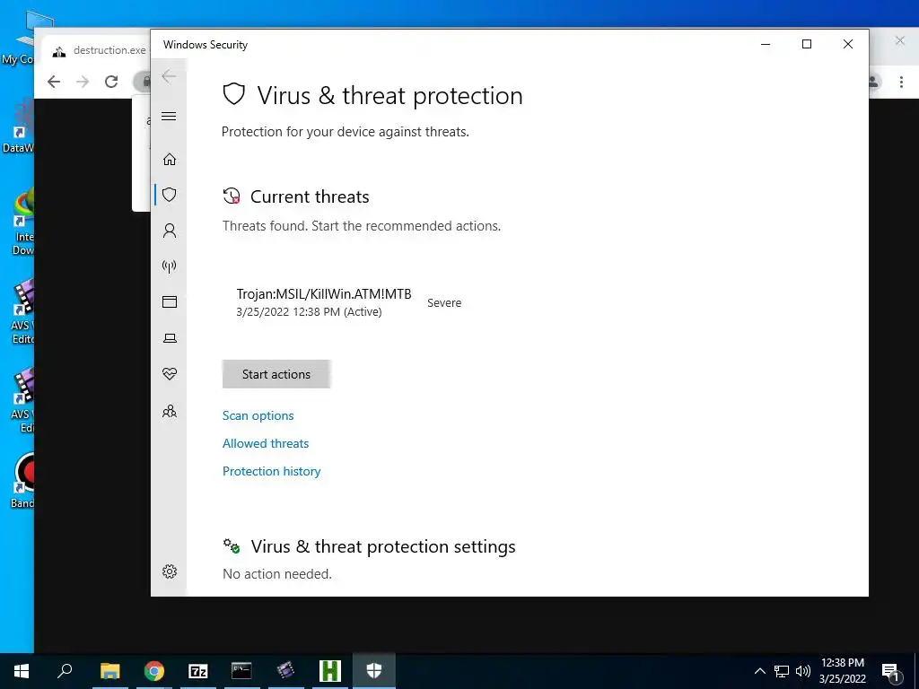Open Chrome's three-dot menu
Viewport: 919px width, 689px height.
coord(901,82)
